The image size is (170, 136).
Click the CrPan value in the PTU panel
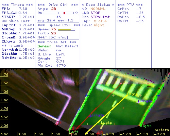tap(139, 9)
